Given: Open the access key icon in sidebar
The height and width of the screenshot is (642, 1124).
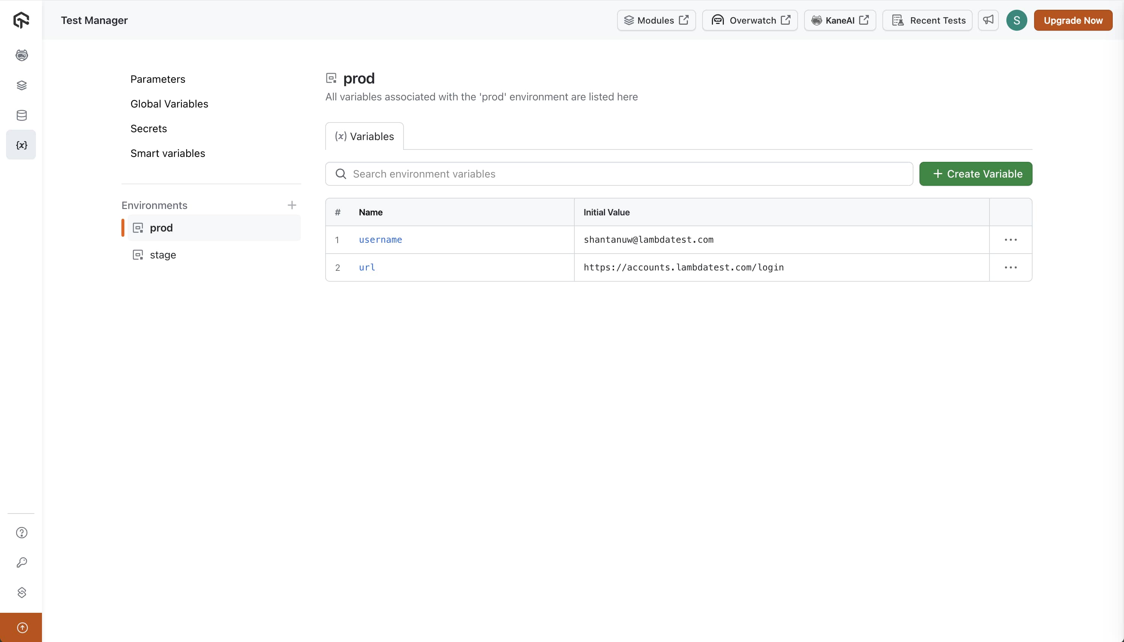Looking at the screenshot, I should [22, 563].
